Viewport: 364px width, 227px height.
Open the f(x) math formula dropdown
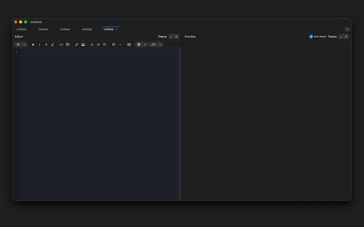tap(156, 44)
